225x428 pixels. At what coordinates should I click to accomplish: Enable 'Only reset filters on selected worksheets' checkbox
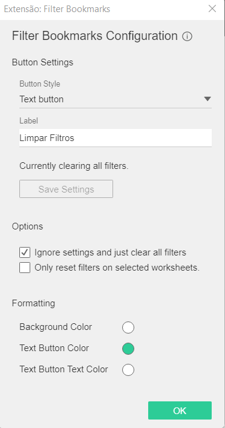(25, 268)
